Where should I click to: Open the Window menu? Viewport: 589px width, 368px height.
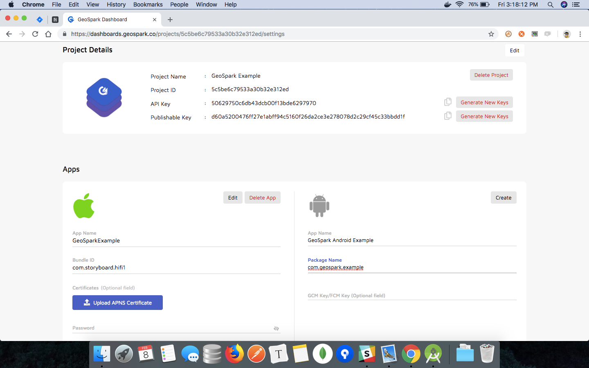click(206, 4)
